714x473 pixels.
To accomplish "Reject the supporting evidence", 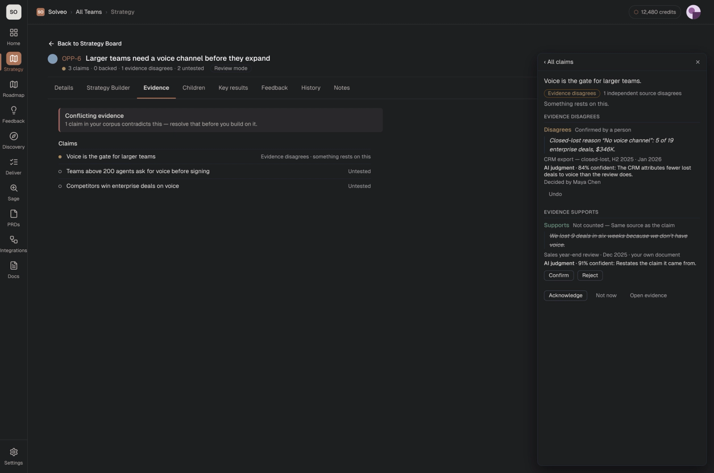I will pyautogui.click(x=590, y=275).
